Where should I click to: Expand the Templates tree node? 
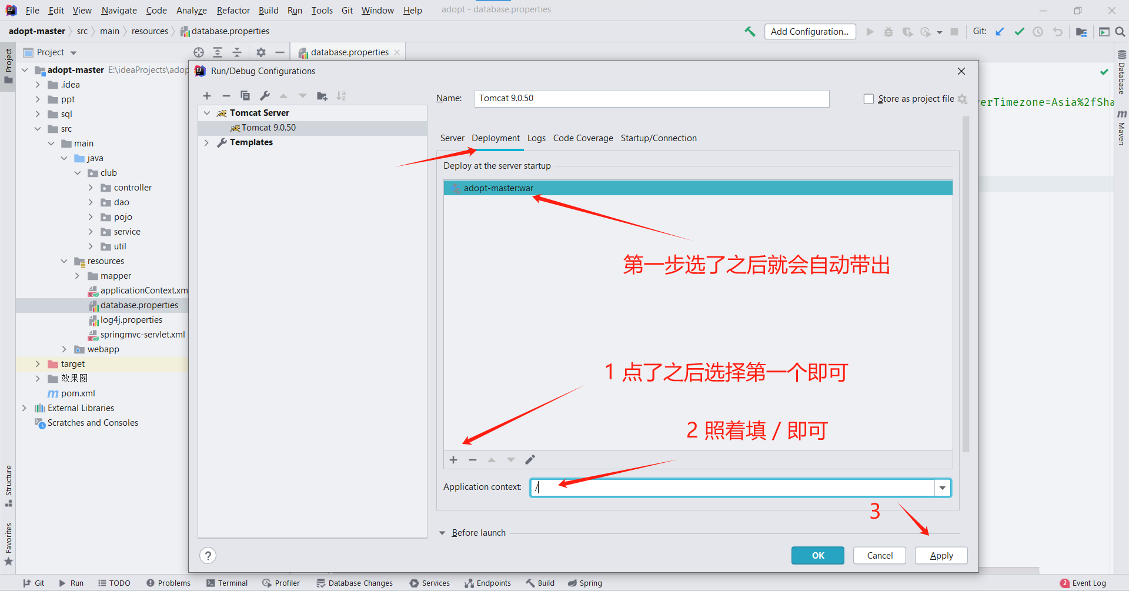(x=207, y=142)
